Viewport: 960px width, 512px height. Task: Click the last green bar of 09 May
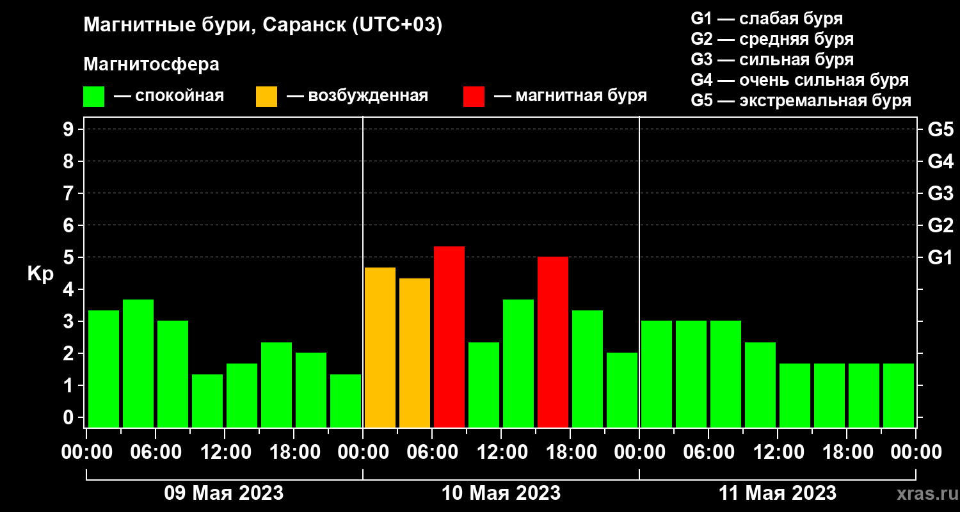point(346,401)
